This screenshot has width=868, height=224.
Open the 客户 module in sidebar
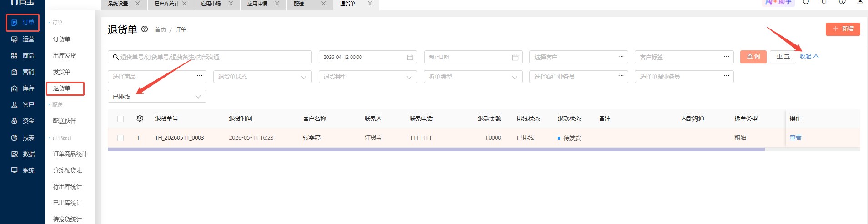pos(23,105)
